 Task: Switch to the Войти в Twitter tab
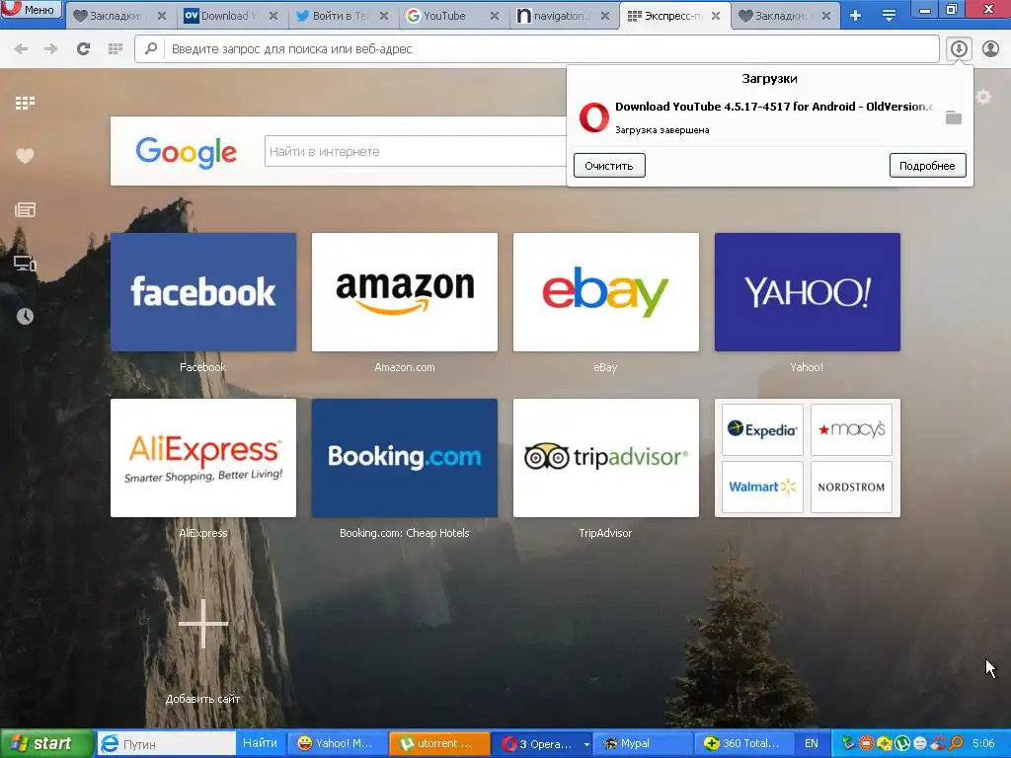click(x=334, y=16)
